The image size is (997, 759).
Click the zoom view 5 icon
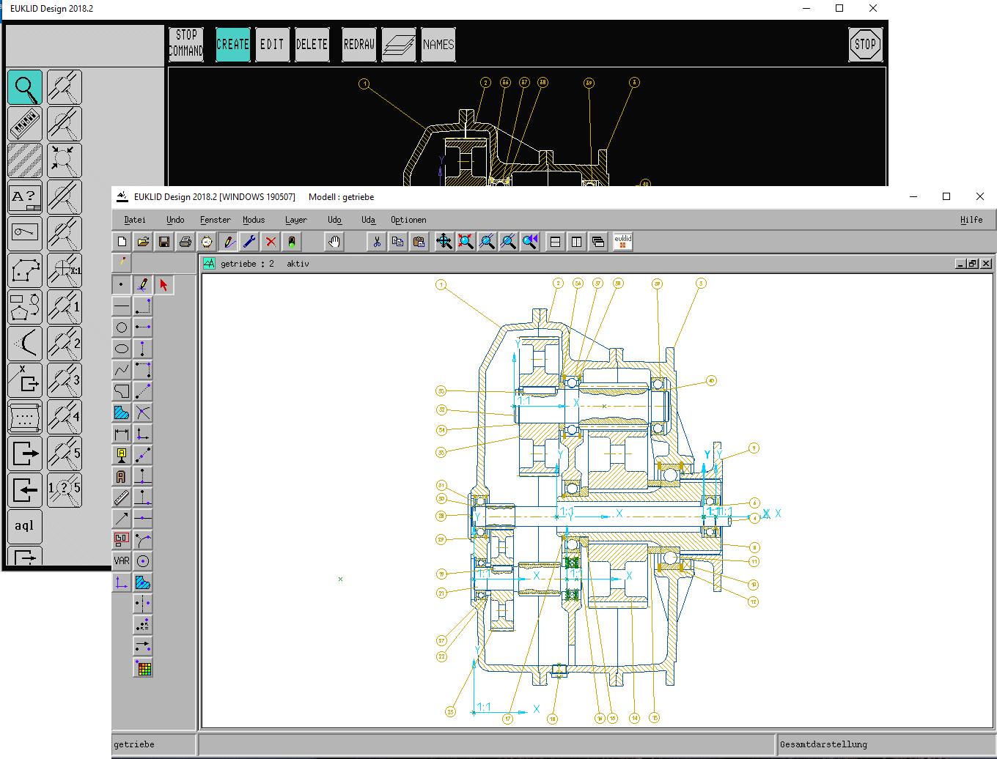tap(65, 453)
